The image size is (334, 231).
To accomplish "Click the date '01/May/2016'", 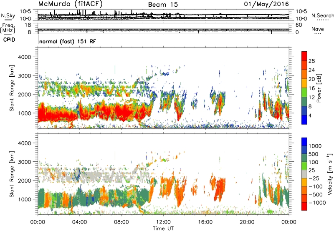I will (x=266, y=4).
